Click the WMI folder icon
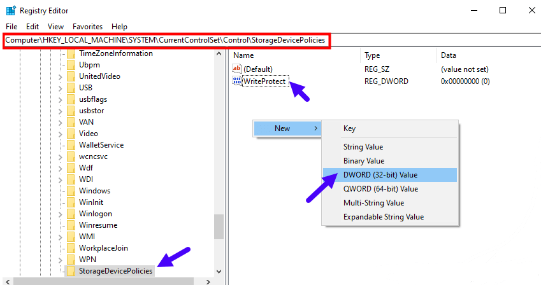Image resolution: width=541 pixels, height=285 pixels. click(x=71, y=237)
